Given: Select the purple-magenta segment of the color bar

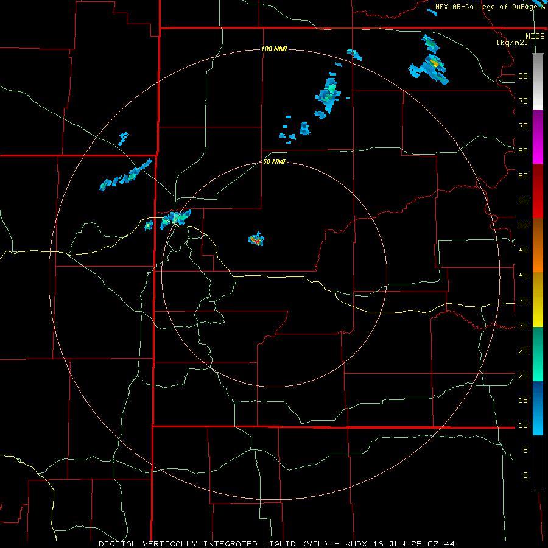Looking at the screenshot, I should click(538, 136).
